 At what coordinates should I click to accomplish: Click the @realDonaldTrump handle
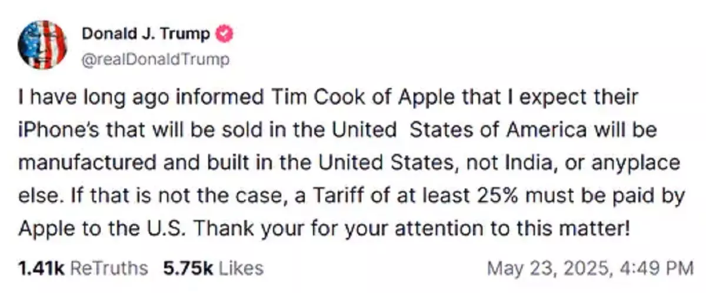click(x=155, y=60)
